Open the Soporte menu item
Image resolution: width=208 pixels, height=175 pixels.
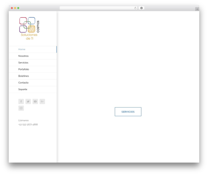[x=33, y=89]
